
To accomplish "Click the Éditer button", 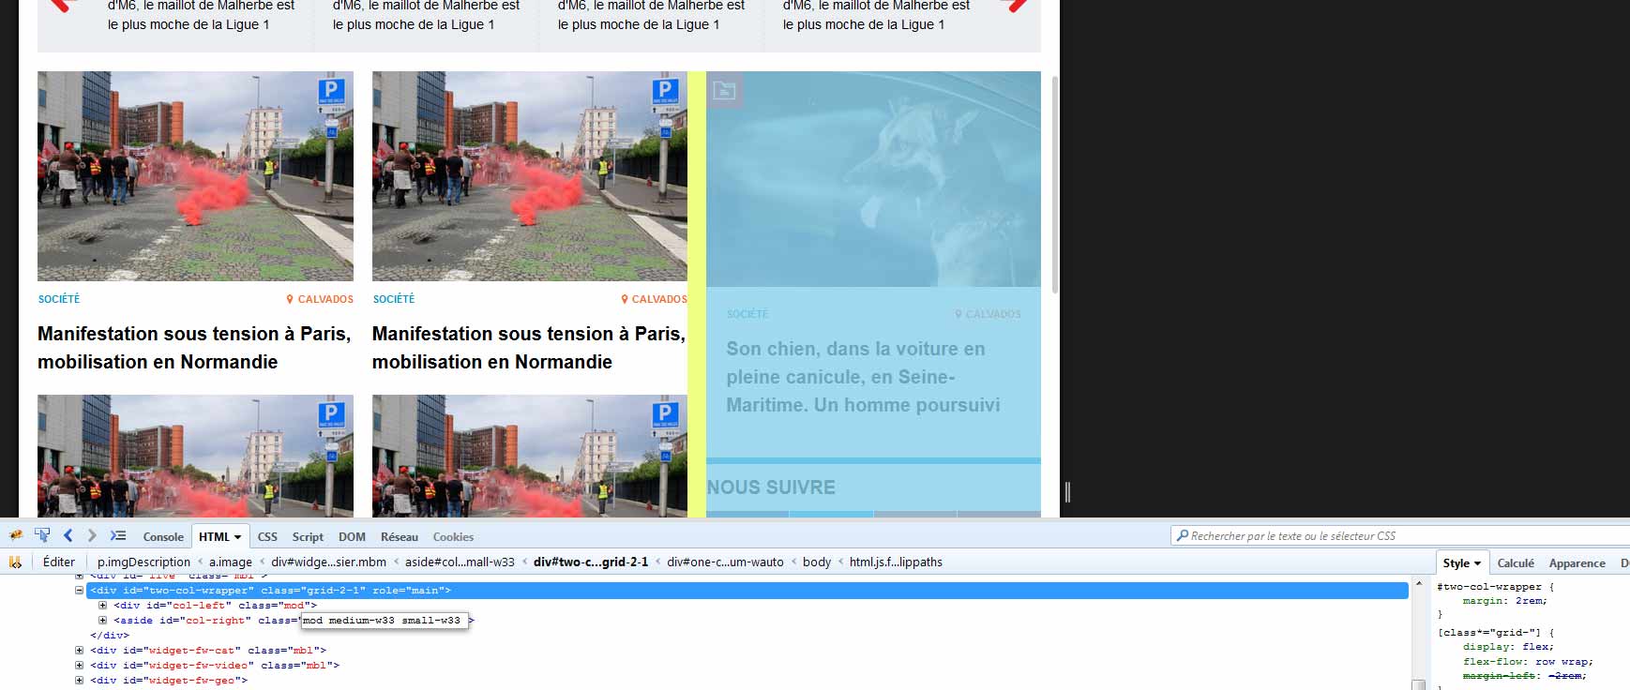I will point(59,562).
